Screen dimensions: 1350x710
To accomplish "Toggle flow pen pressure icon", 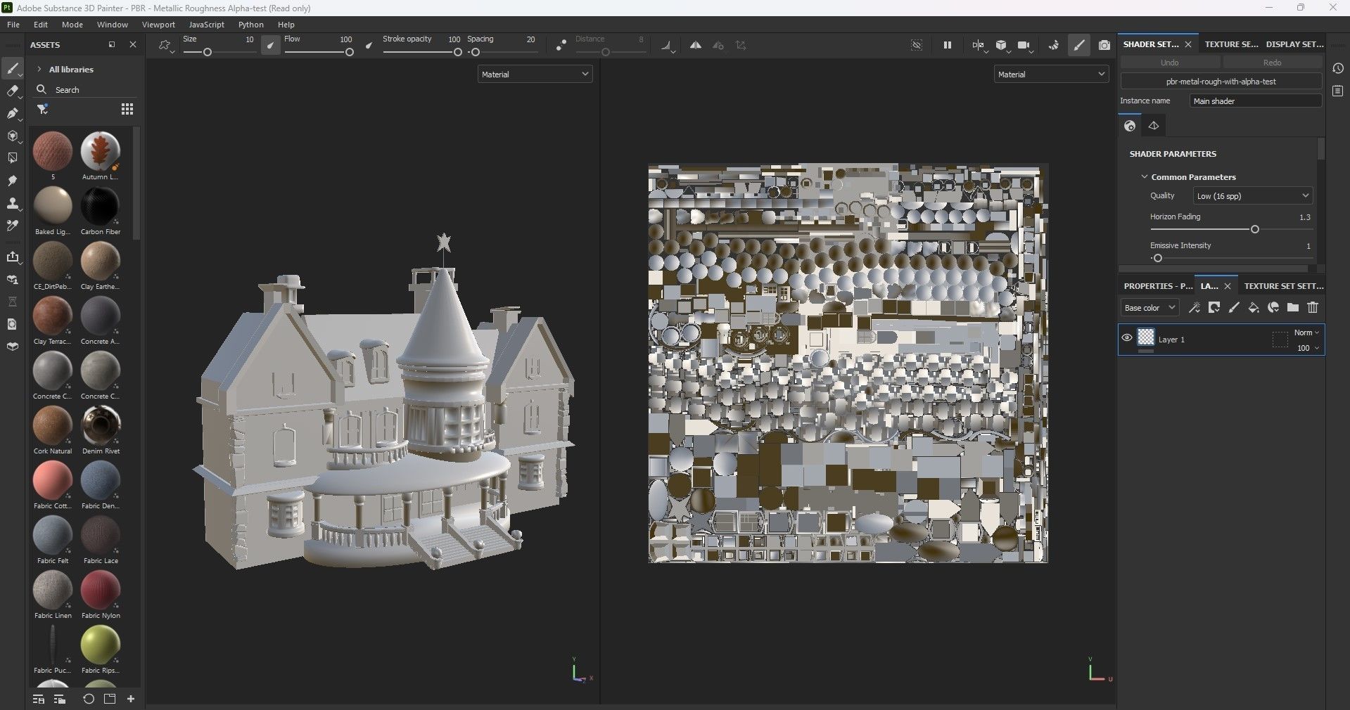I will (x=369, y=46).
